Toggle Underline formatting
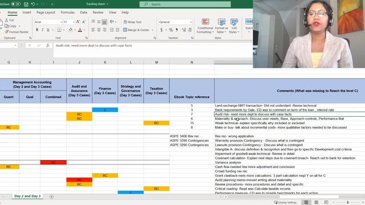Screen dimensions: 365x205 [x=48, y=30]
